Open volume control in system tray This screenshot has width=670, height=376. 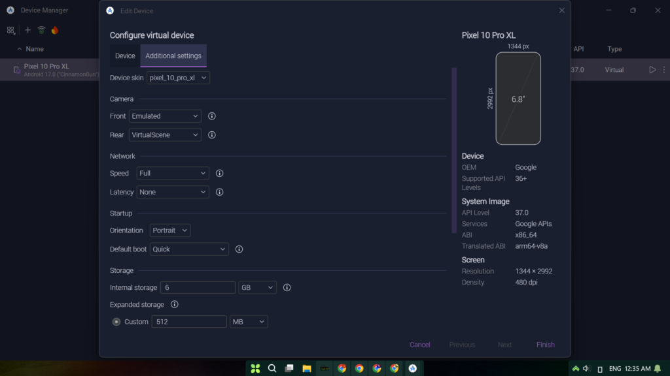(586, 368)
